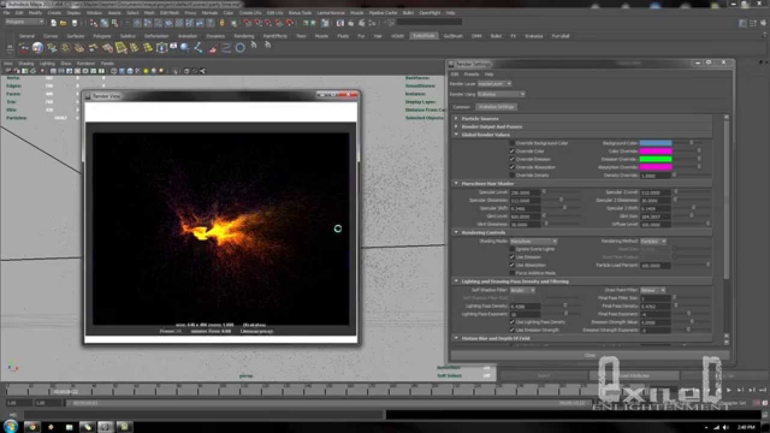Collapse the Global Render Values section
The height and width of the screenshot is (433, 770).
[456, 134]
